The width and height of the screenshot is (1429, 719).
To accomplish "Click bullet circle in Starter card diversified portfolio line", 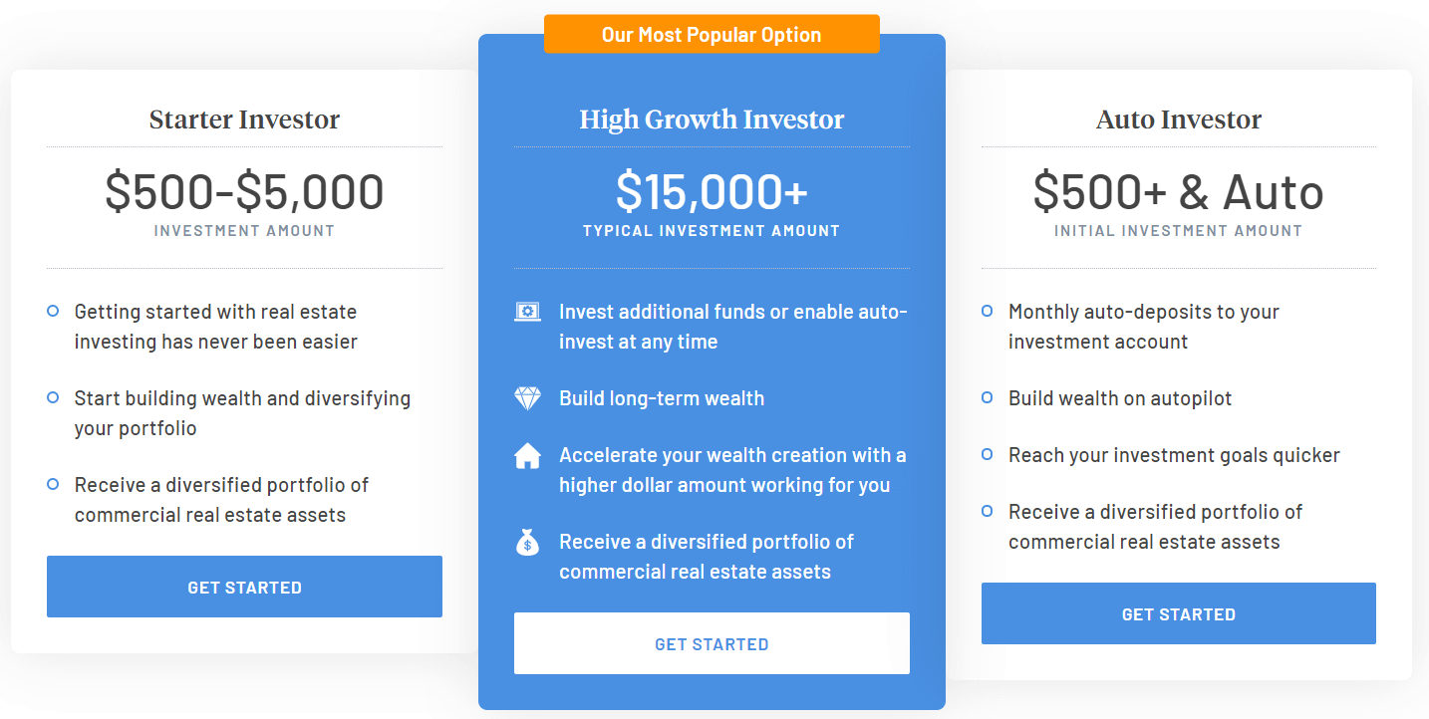I will [53, 484].
